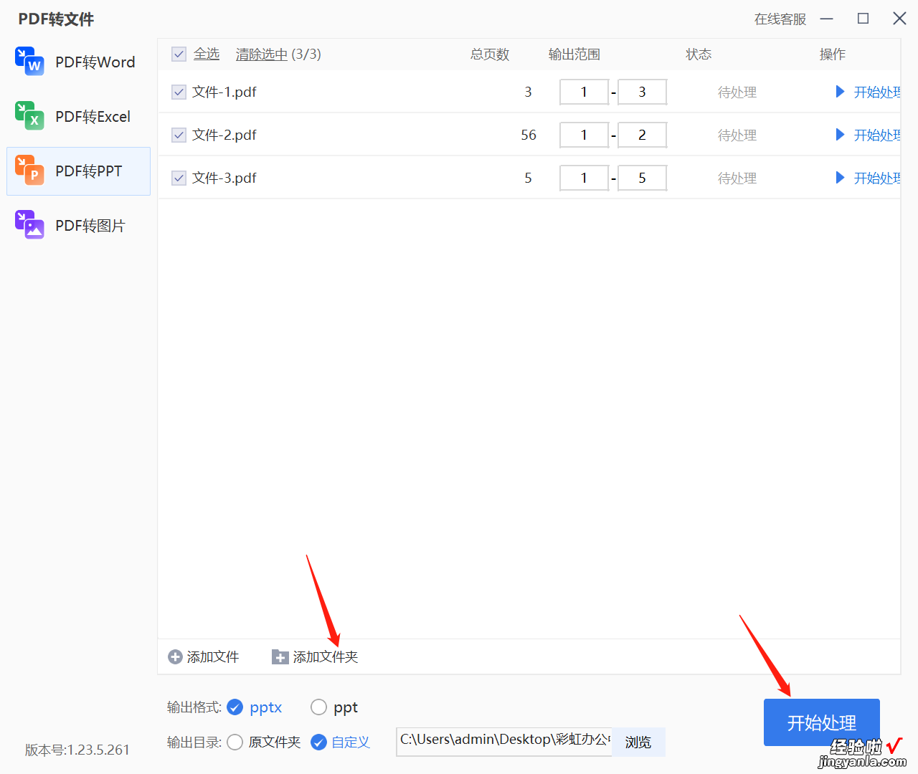This screenshot has width=918, height=774.
Task: Select file name 文件-2.pdf
Action: 224,135
